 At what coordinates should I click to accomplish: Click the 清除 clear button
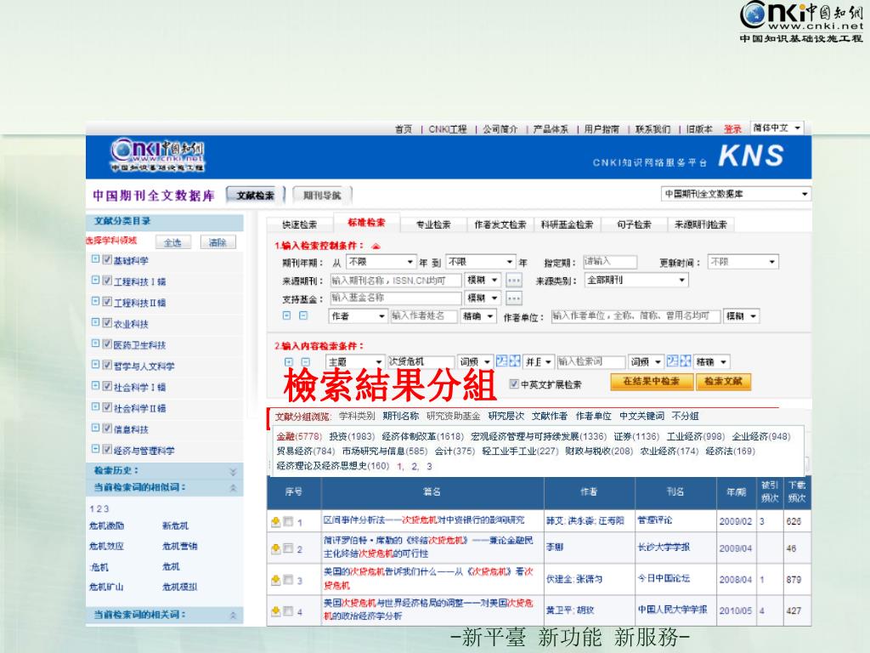click(217, 242)
